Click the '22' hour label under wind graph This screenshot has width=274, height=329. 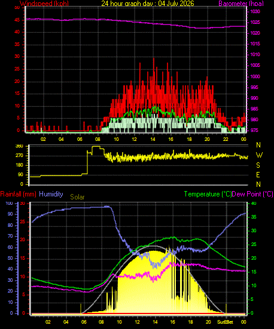226,139
